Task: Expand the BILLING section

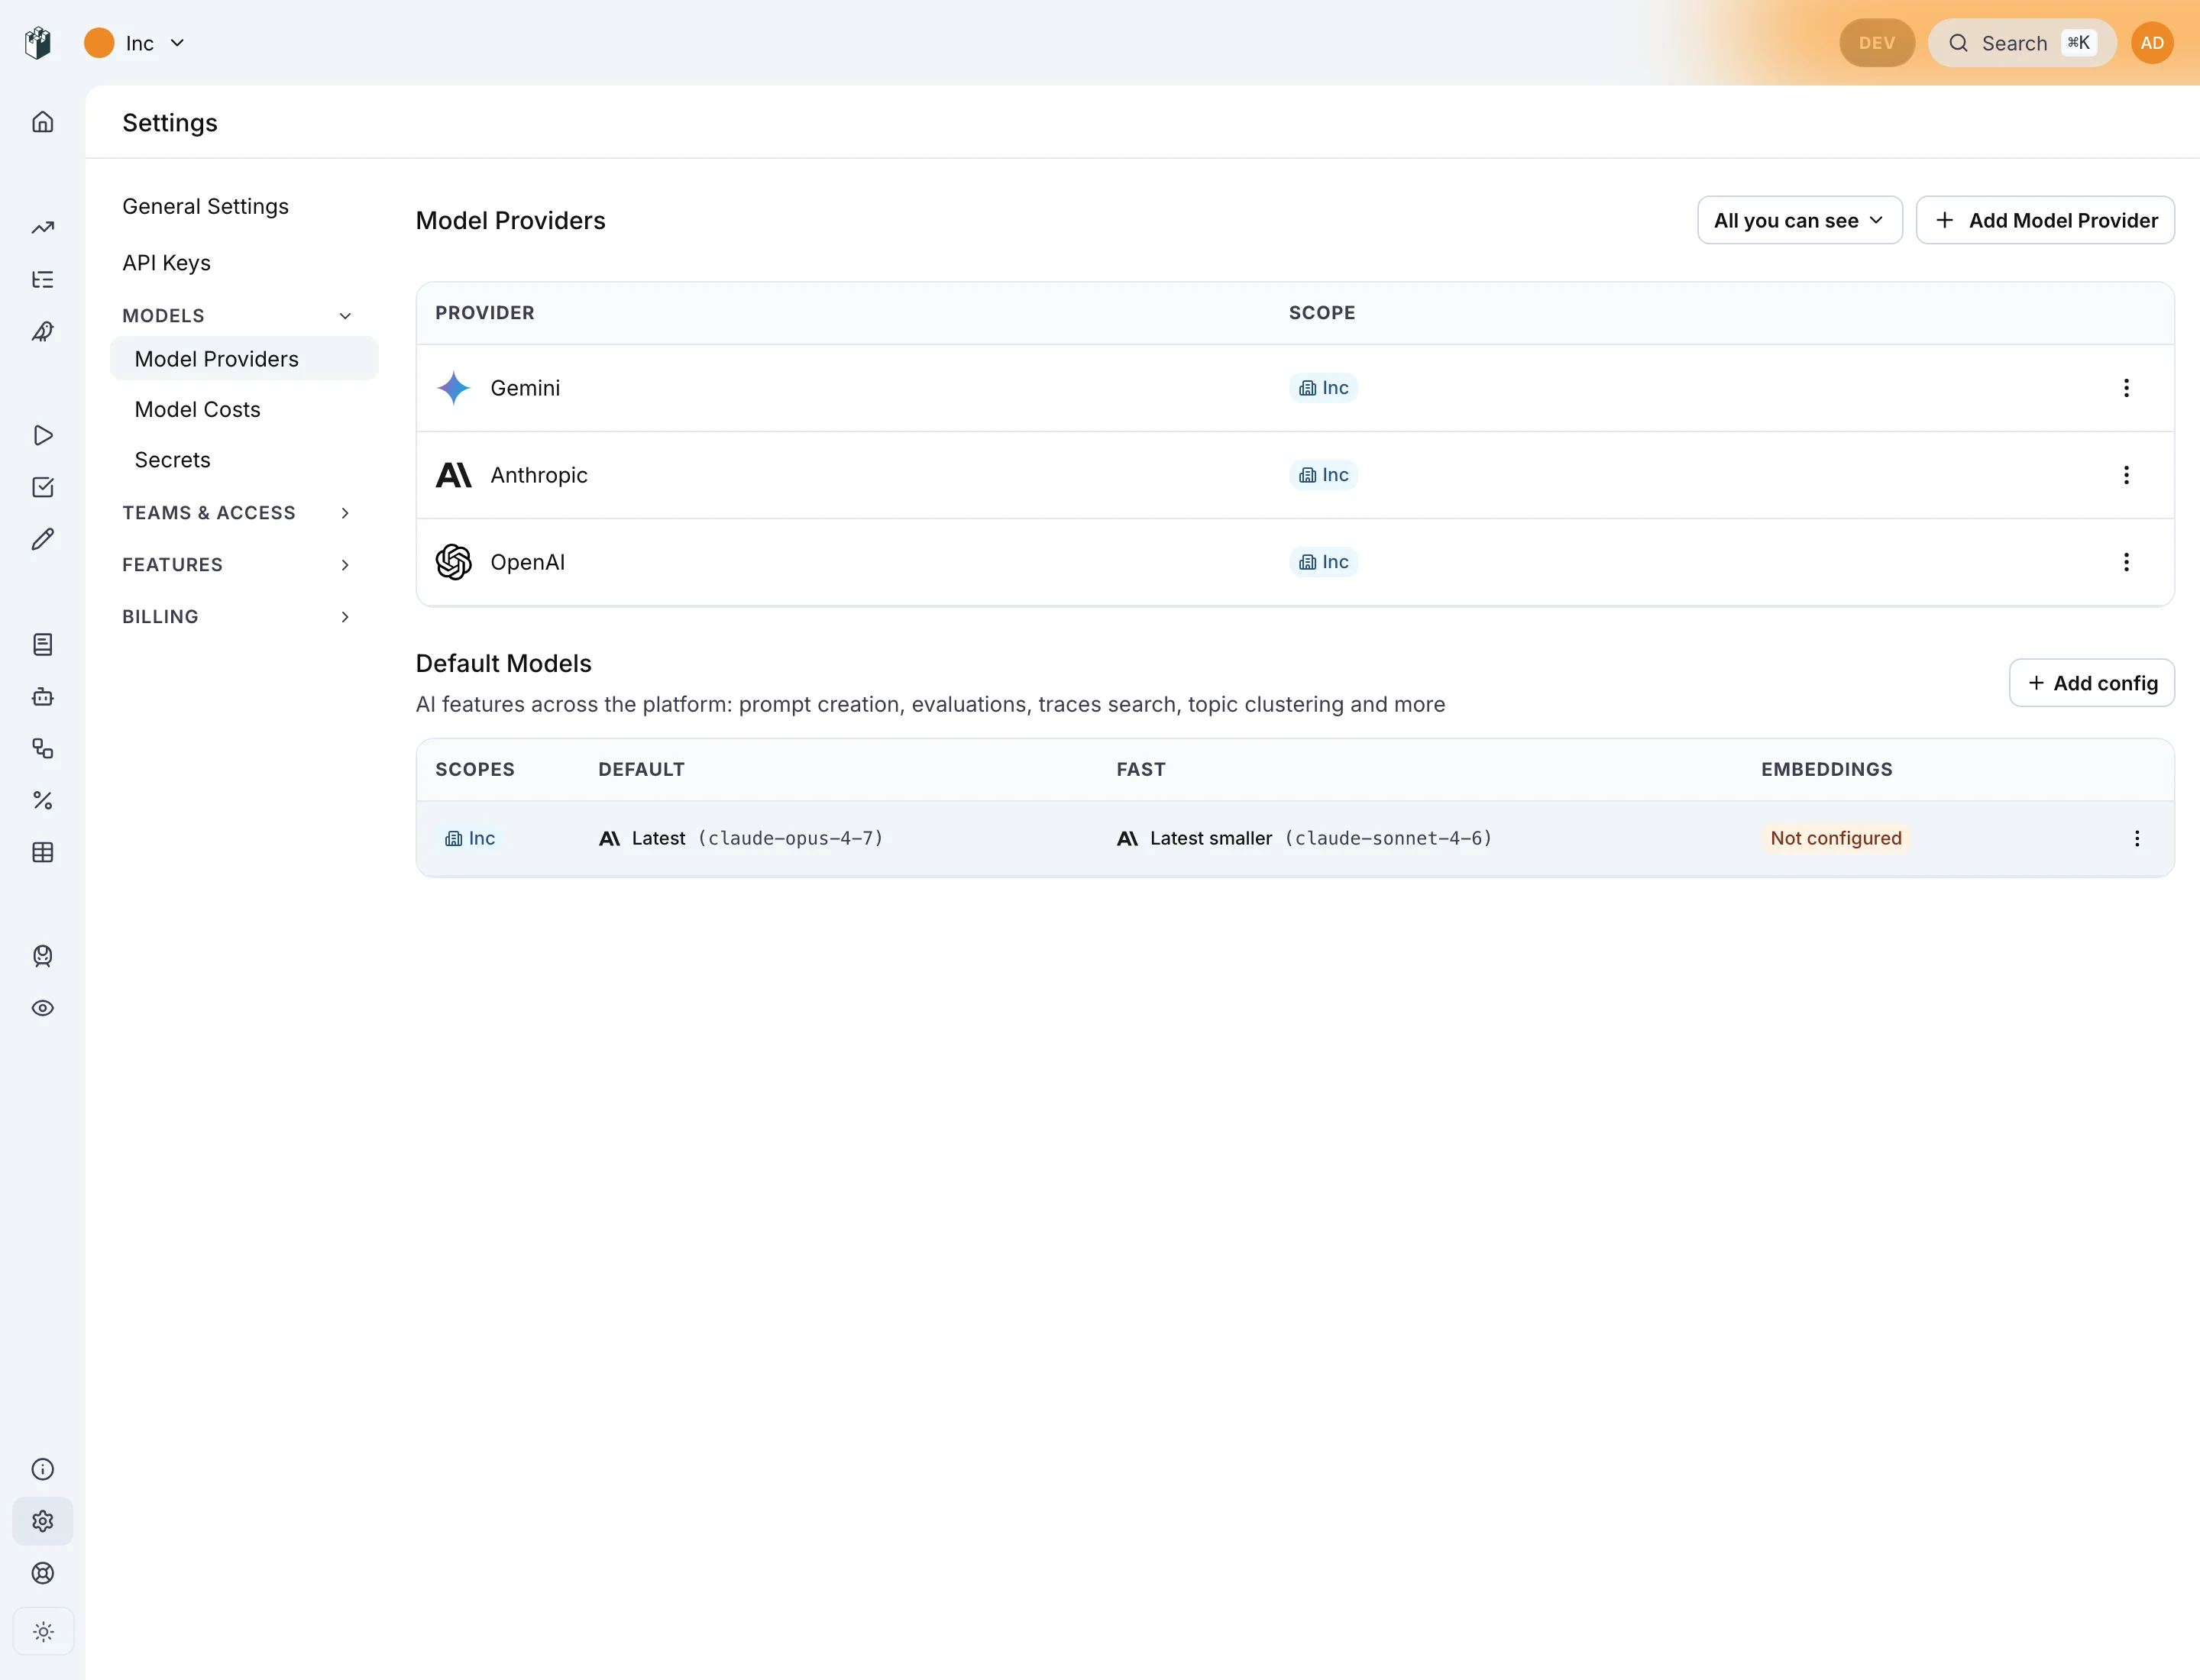Action: [x=237, y=617]
